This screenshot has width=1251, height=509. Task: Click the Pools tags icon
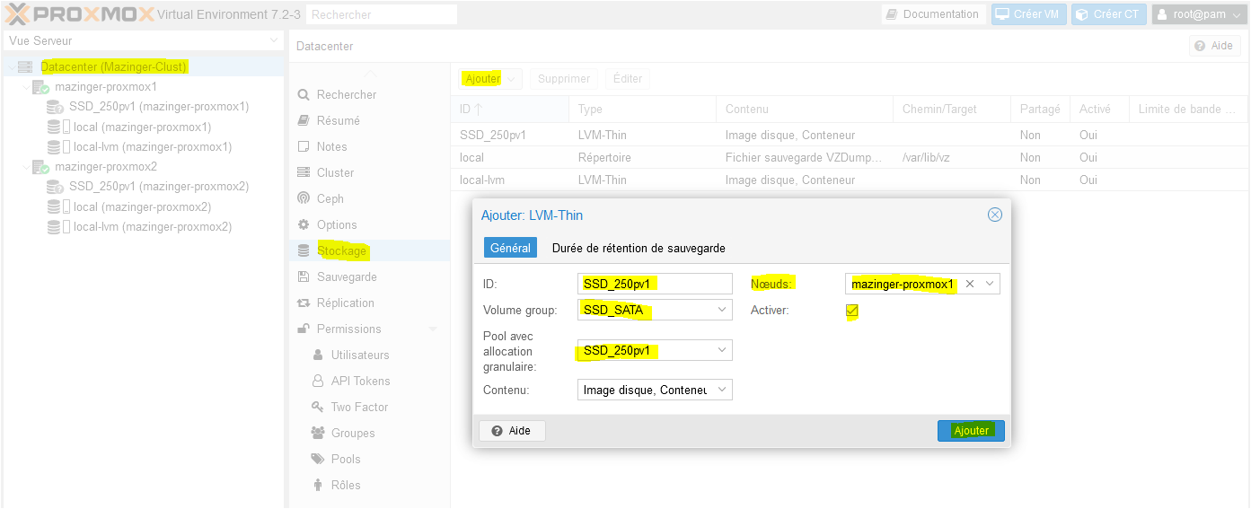(x=318, y=459)
